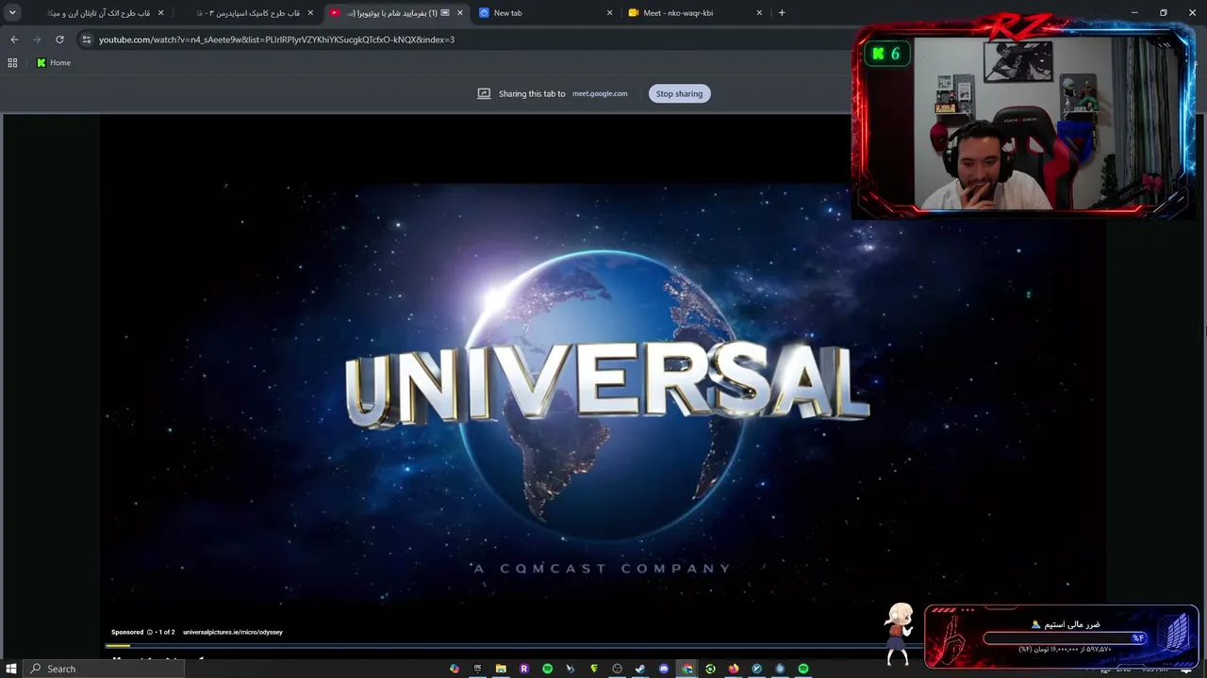Viewport: 1207px width, 678px height.
Task: Open the Windows Start menu
Action: click(11, 669)
